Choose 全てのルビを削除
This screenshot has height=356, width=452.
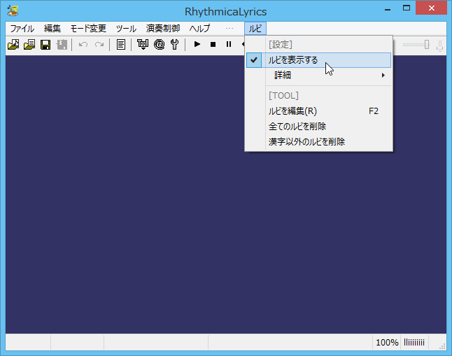pyautogui.click(x=318, y=127)
